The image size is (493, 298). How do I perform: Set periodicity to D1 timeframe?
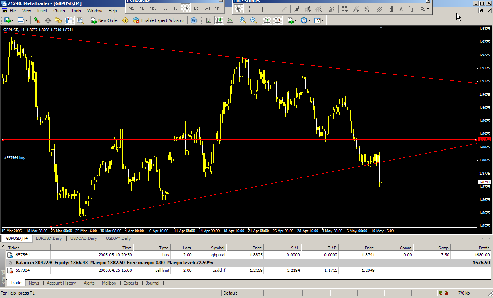click(x=196, y=8)
